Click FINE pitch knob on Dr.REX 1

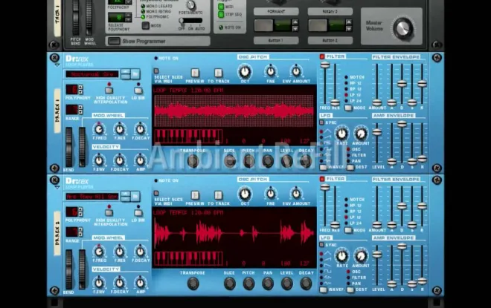(x=271, y=71)
